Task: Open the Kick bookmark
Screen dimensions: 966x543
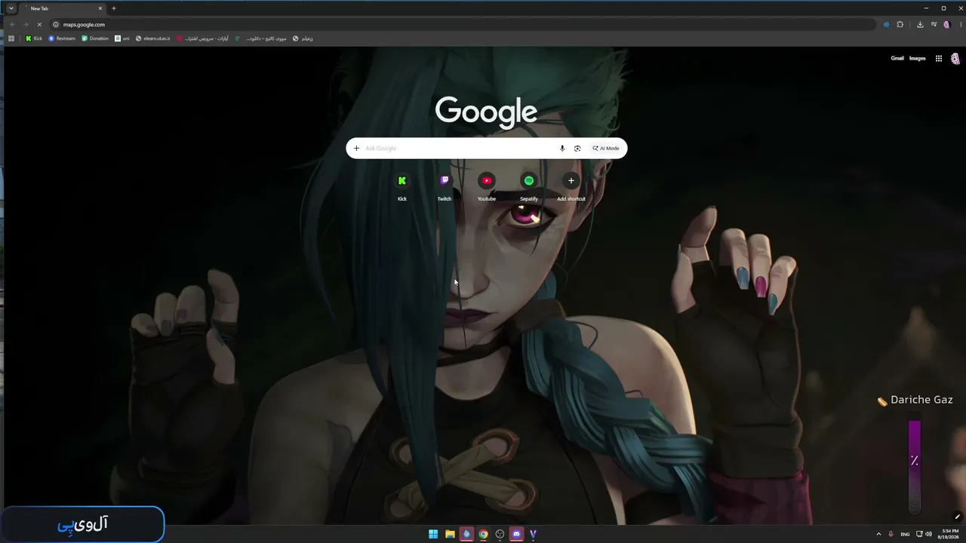Action: click(x=34, y=38)
